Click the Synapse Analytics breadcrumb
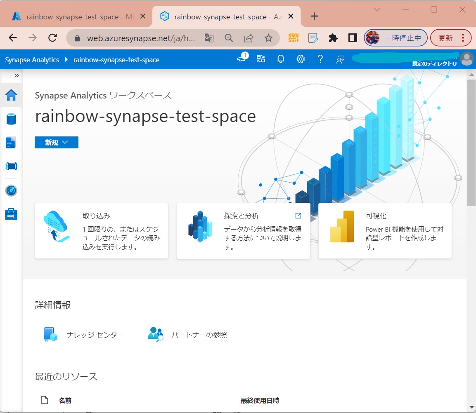Image resolution: width=476 pixels, height=413 pixels. [x=32, y=60]
